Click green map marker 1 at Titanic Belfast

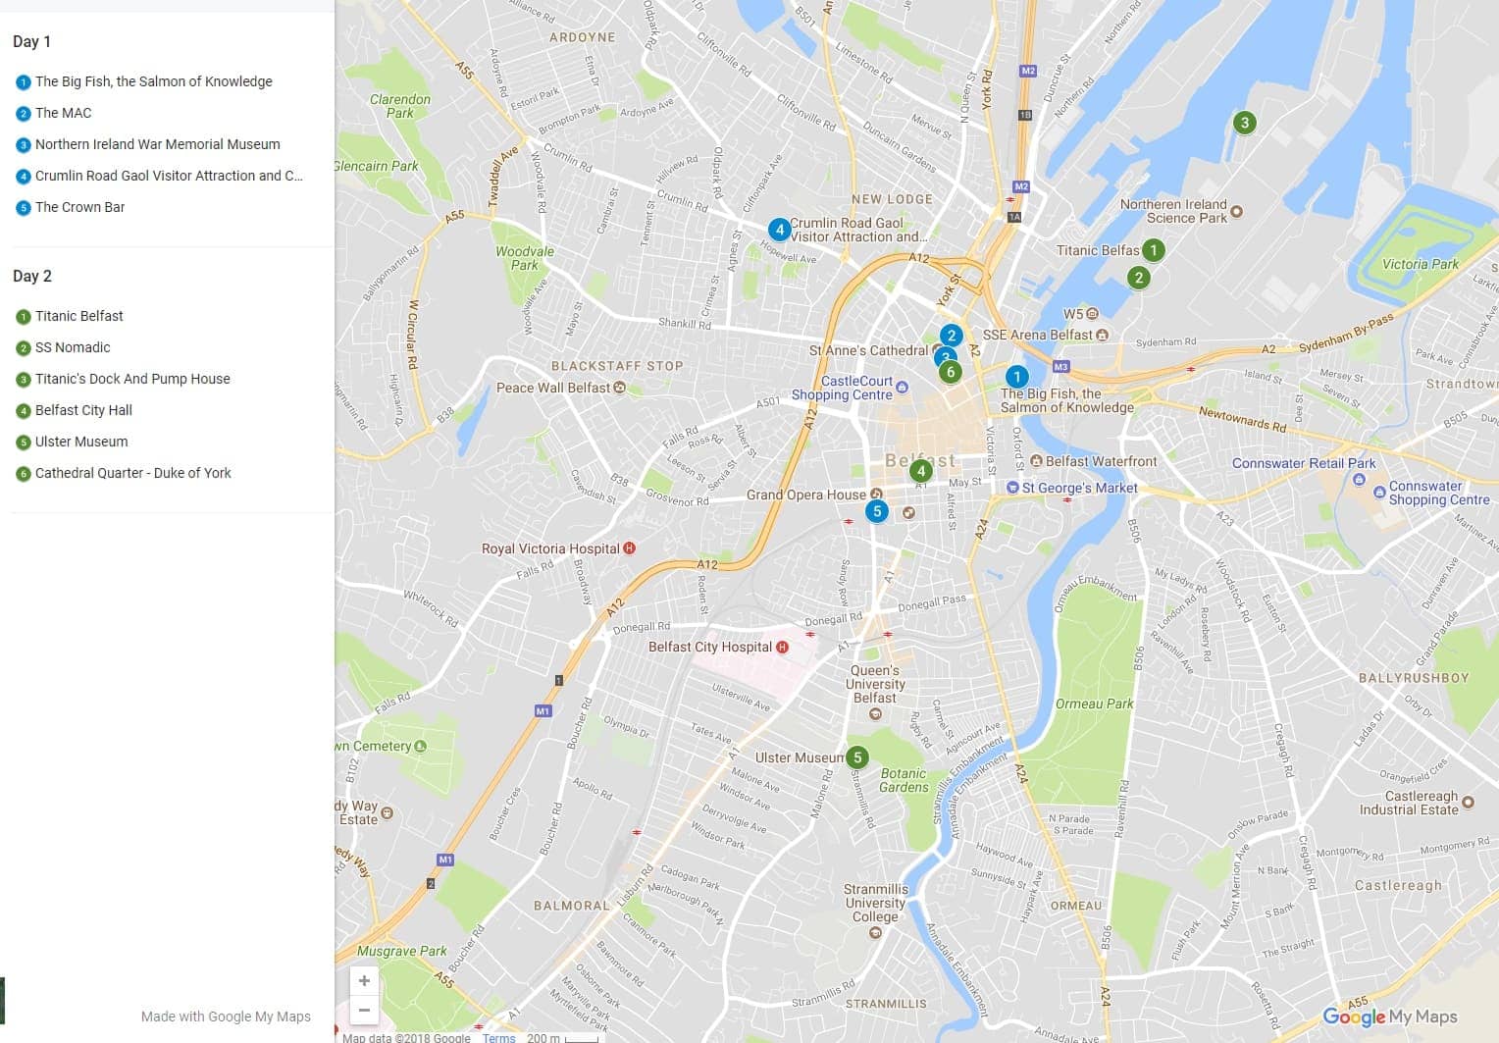[1154, 250]
